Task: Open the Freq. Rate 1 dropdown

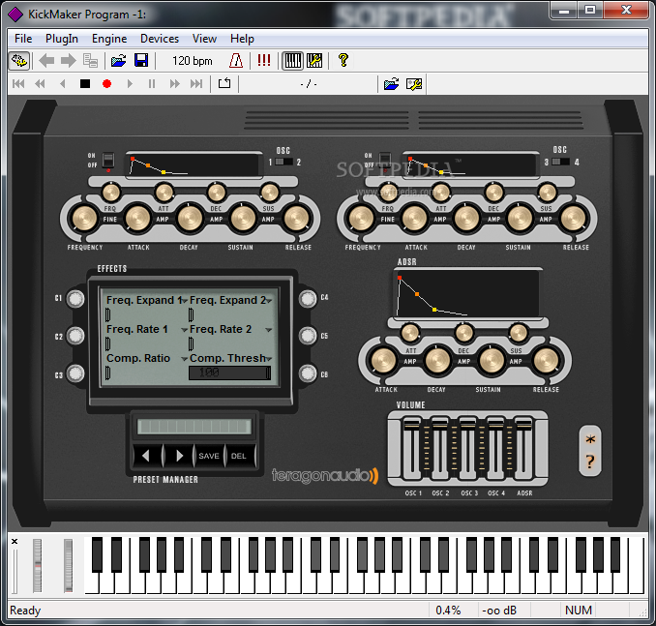Action: coord(184,330)
